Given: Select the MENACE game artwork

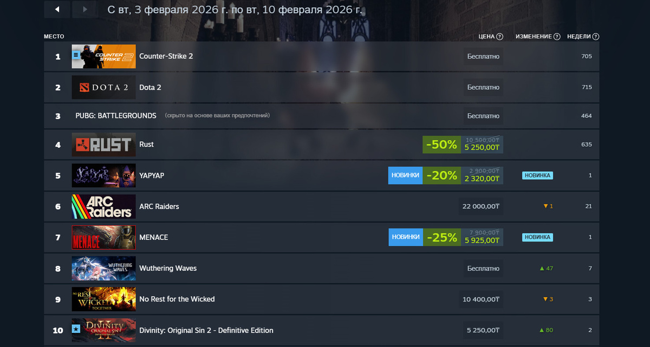Looking at the screenshot, I should click(x=103, y=237).
